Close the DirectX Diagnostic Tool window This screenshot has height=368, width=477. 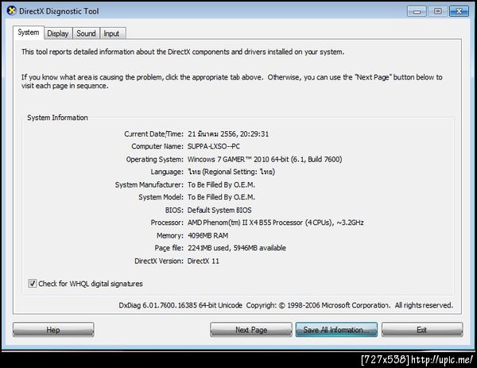coord(459,12)
